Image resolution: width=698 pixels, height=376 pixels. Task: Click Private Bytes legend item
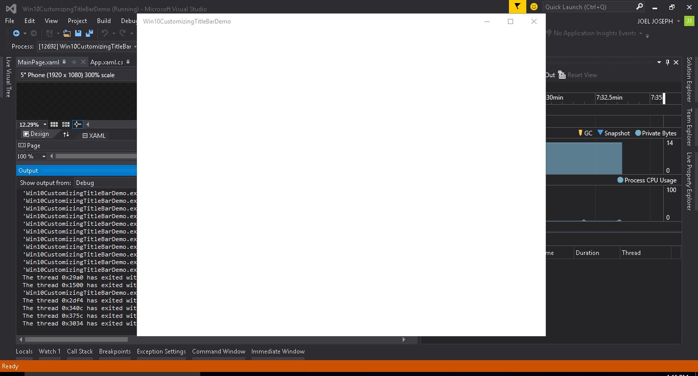(656, 133)
